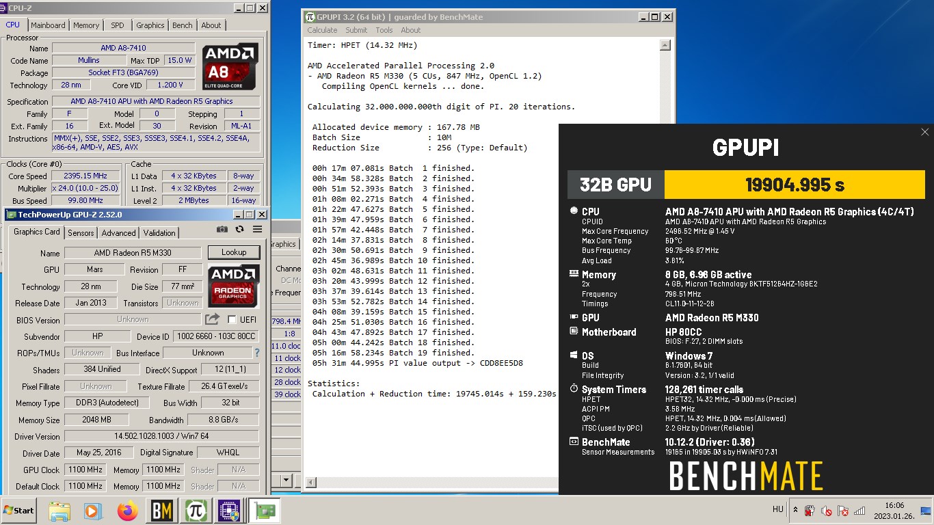934x525 pixels.
Task: Take a GPU-Z screenshot with the camera icon
Action: tap(222, 230)
